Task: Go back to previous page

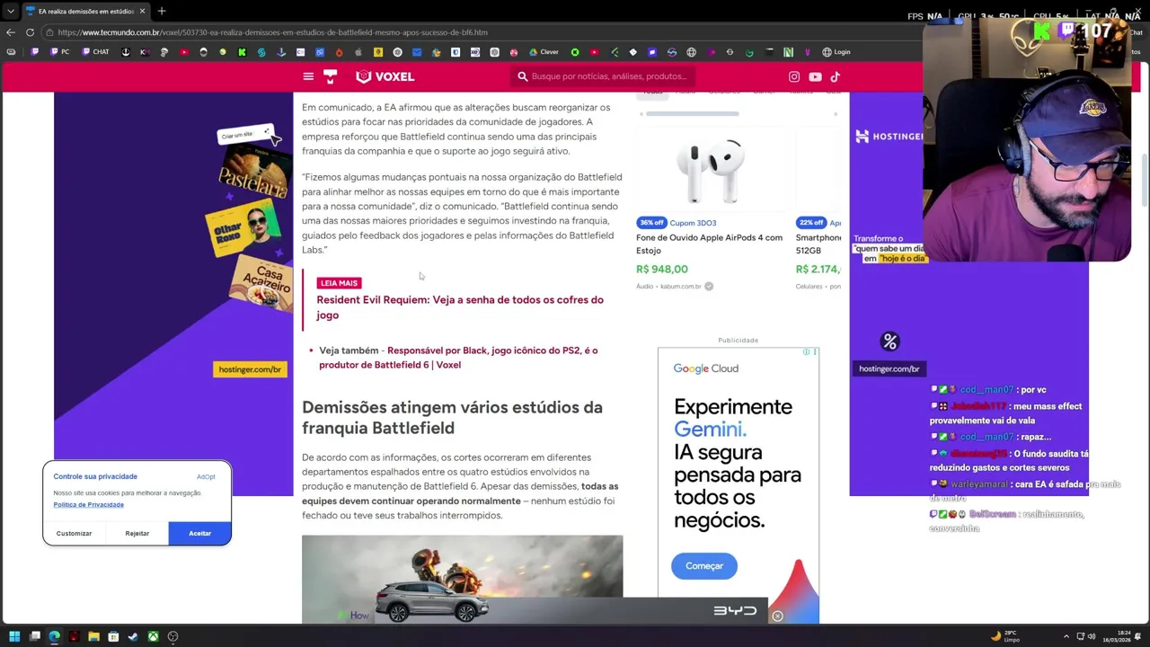Action: point(11,32)
